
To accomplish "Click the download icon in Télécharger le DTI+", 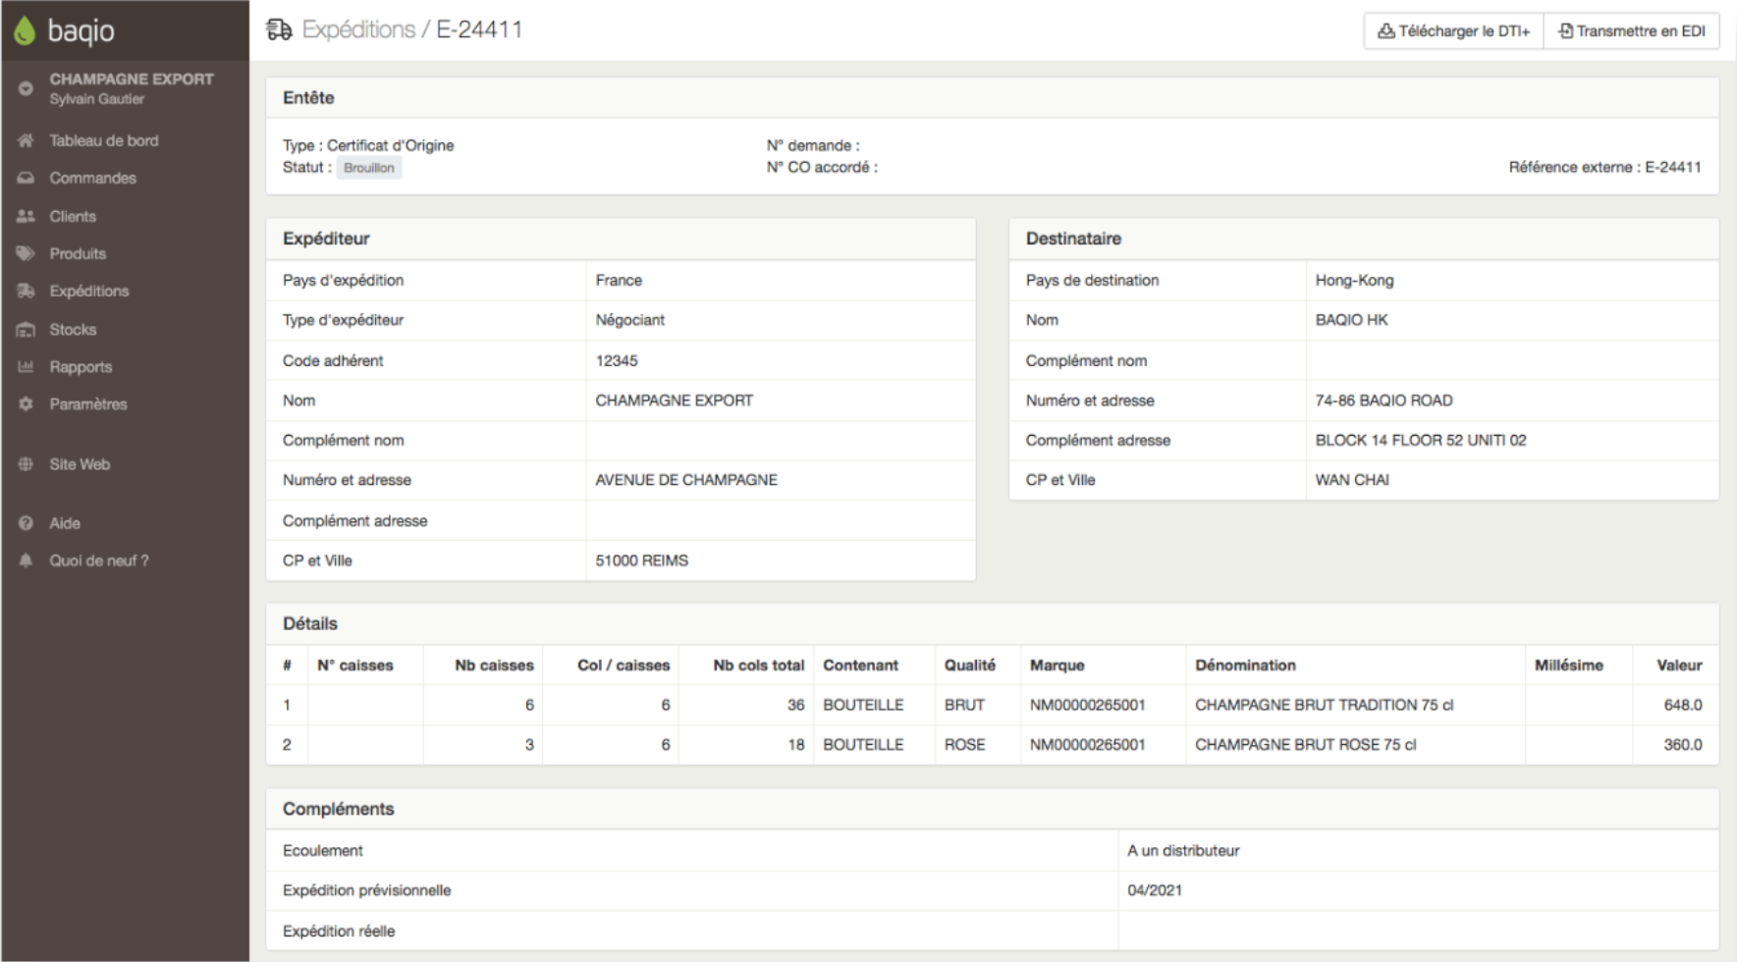I will tap(1385, 31).
